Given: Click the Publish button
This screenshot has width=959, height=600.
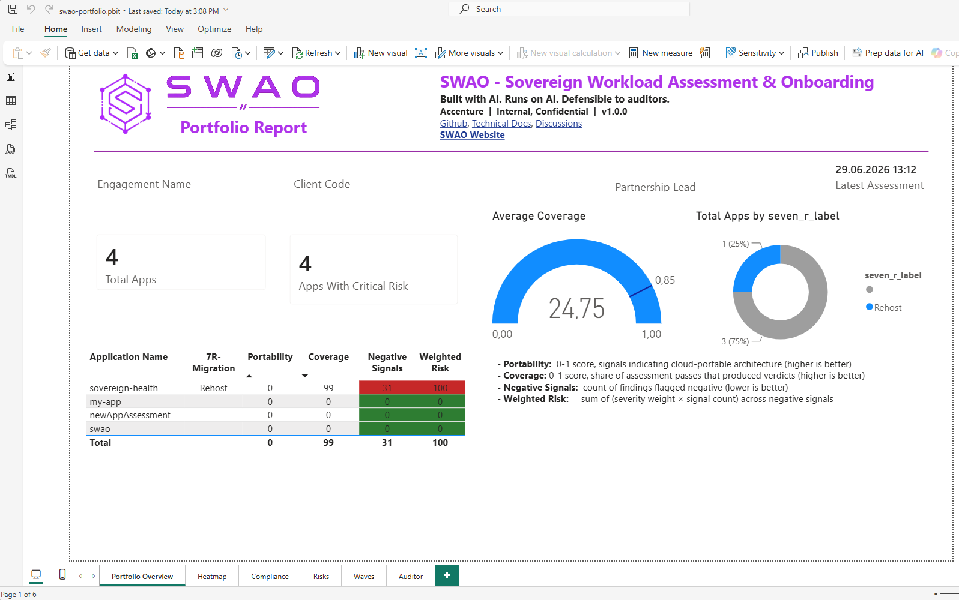Looking at the screenshot, I should pyautogui.click(x=818, y=53).
